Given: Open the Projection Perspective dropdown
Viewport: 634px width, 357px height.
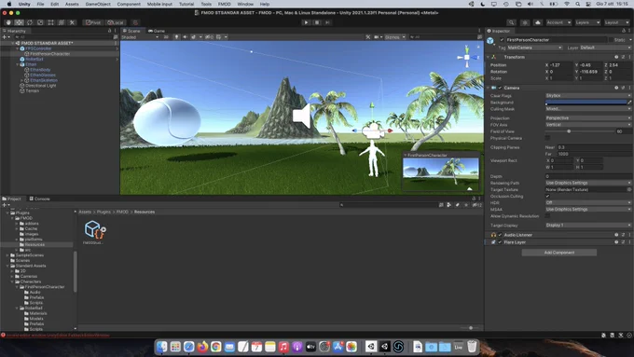Looking at the screenshot, I should (588, 118).
